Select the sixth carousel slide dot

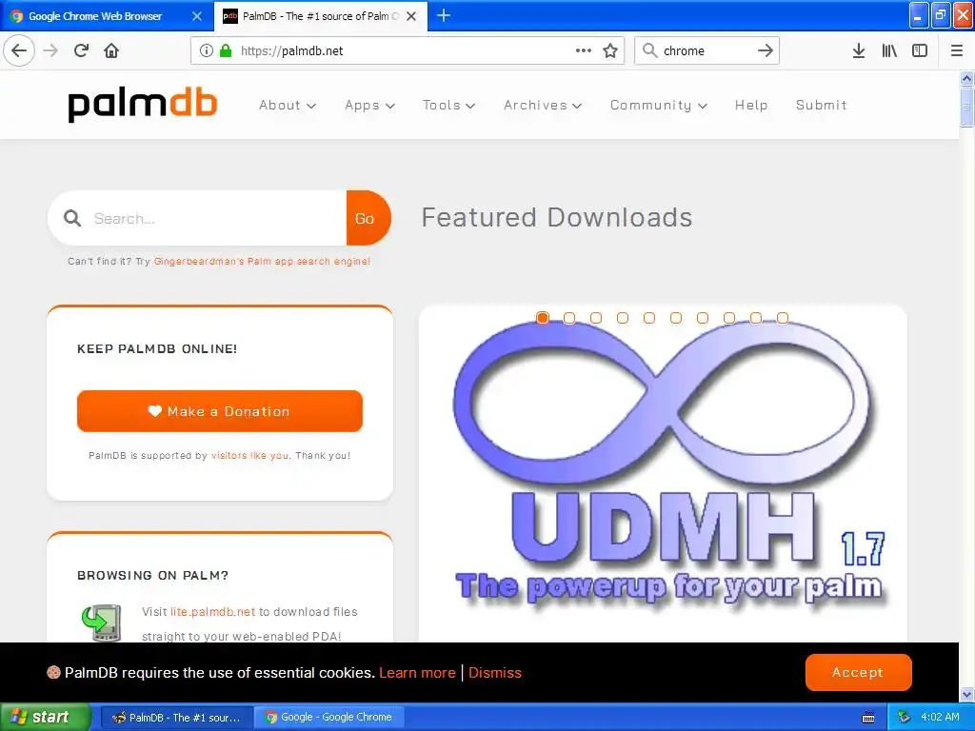[x=676, y=318]
